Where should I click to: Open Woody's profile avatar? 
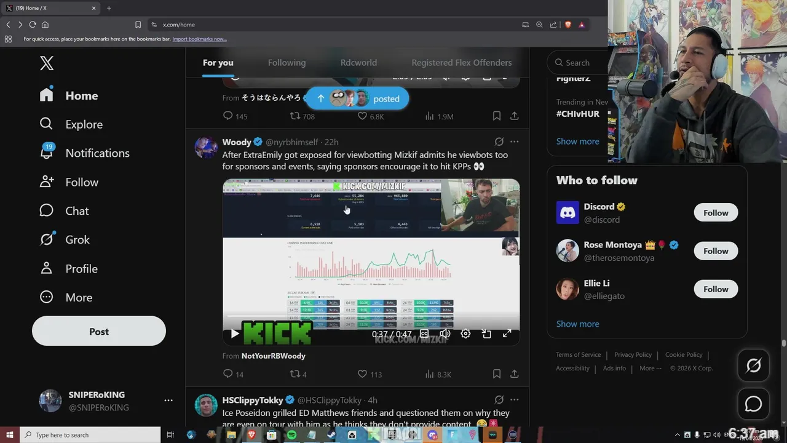click(206, 148)
